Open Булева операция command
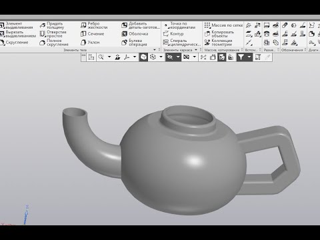 [x=134, y=43]
